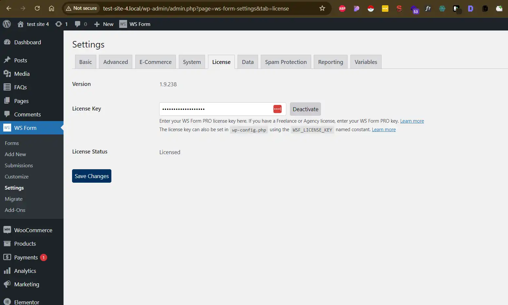
Task: Click the Payments menu notification badge
Action: pos(43,257)
